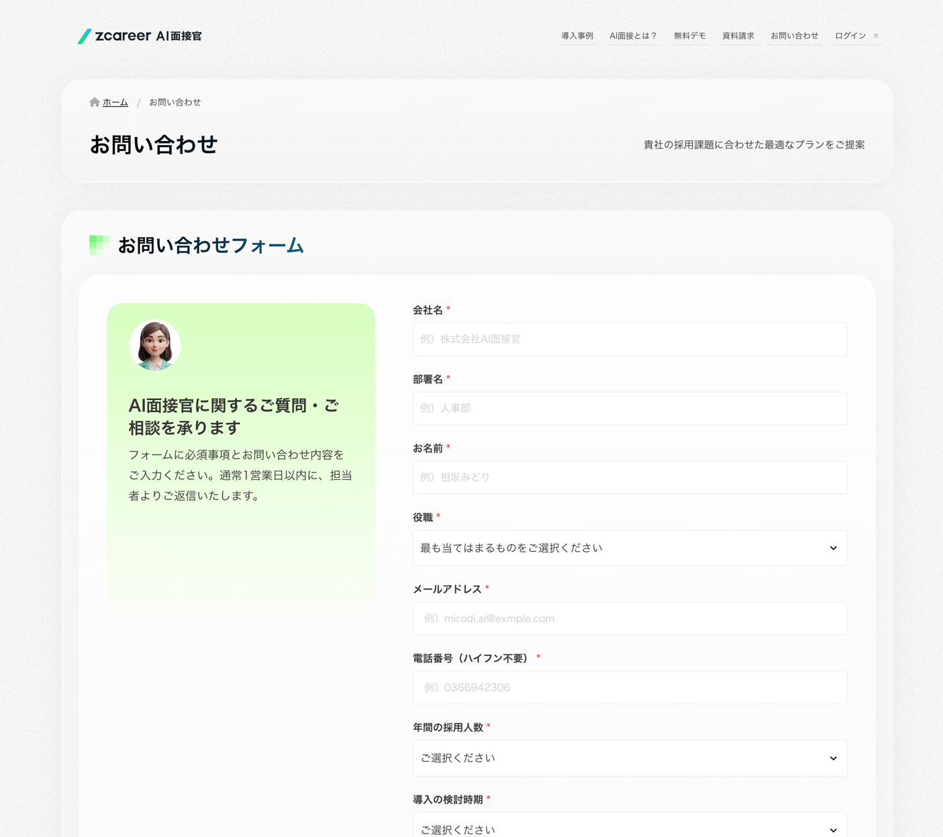Image resolution: width=943 pixels, height=837 pixels.
Task: Click the zcareer AI面接官 logo
Action: [140, 36]
